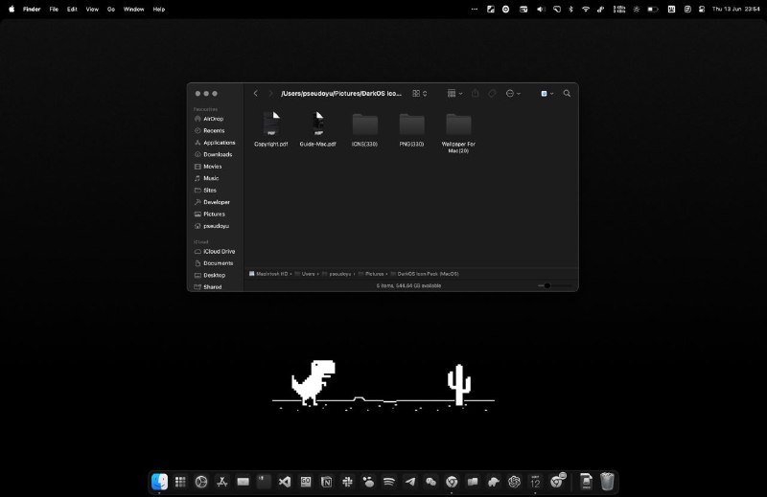Click the Edit Tags toolbar icon
This screenshot has height=497, width=767.
[492, 94]
